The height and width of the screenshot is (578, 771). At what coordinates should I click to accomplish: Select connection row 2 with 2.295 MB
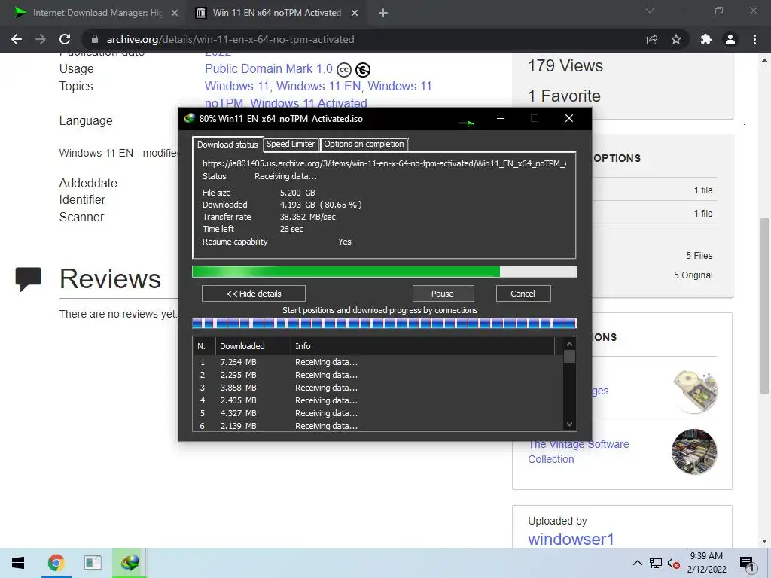pyautogui.click(x=378, y=375)
